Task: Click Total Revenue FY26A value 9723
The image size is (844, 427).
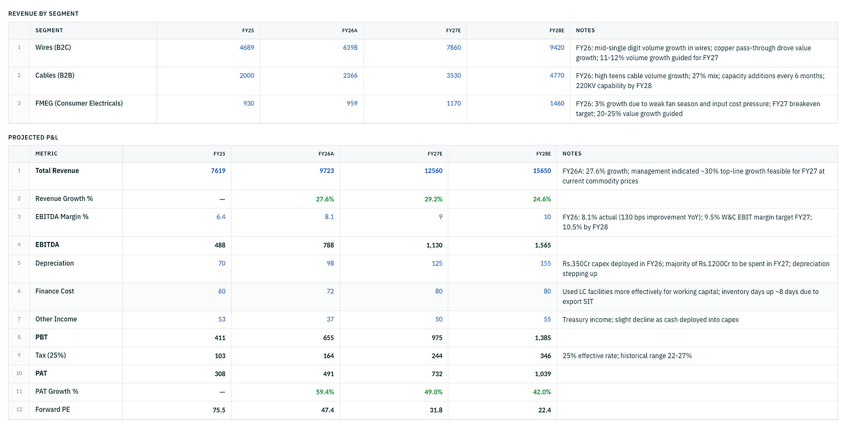Action: pos(326,171)
